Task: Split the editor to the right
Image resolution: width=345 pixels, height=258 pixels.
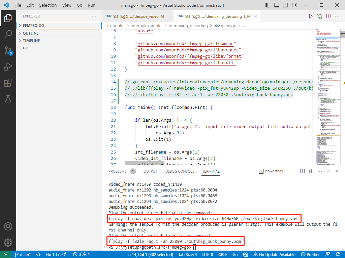Action: click(328, 16)
